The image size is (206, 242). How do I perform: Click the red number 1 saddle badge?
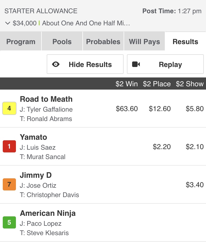(x=9, y=147)
